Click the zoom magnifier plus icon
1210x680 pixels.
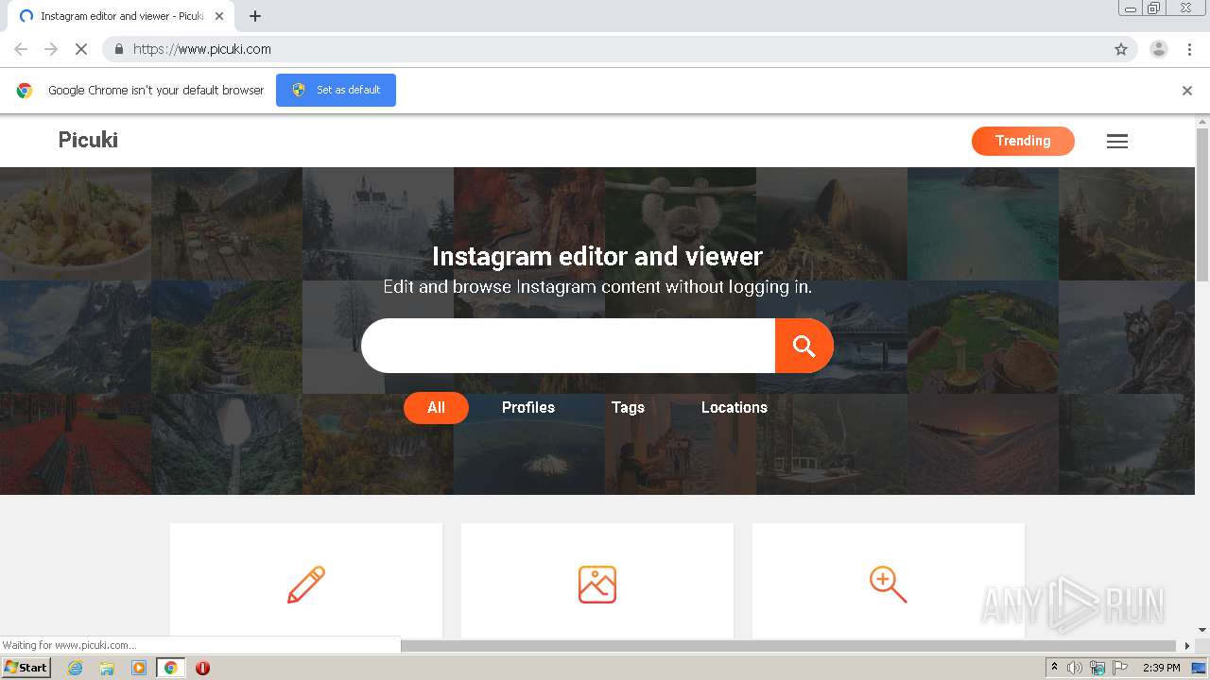coord(888,585)
